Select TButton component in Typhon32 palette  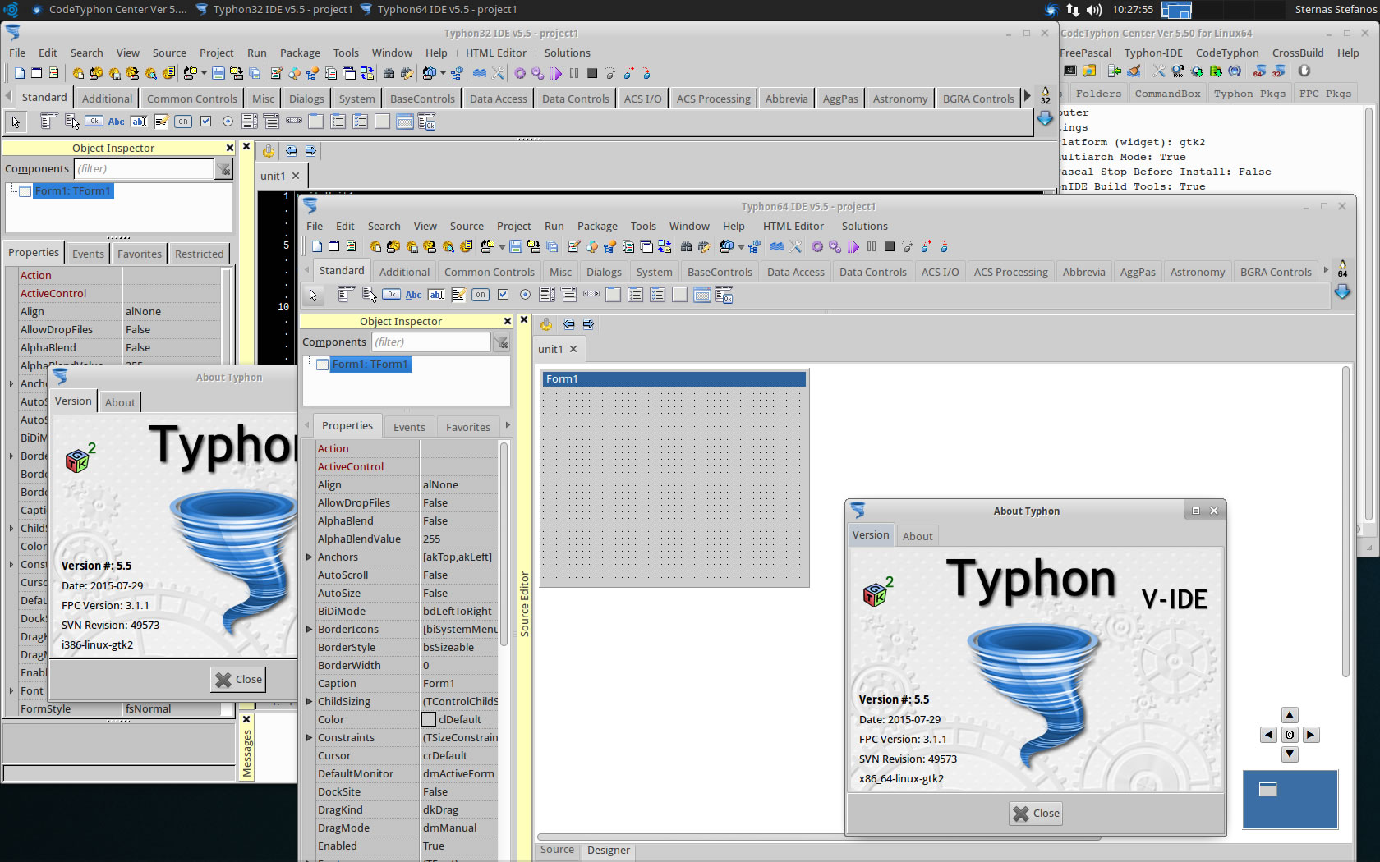(x=94, y=122)
